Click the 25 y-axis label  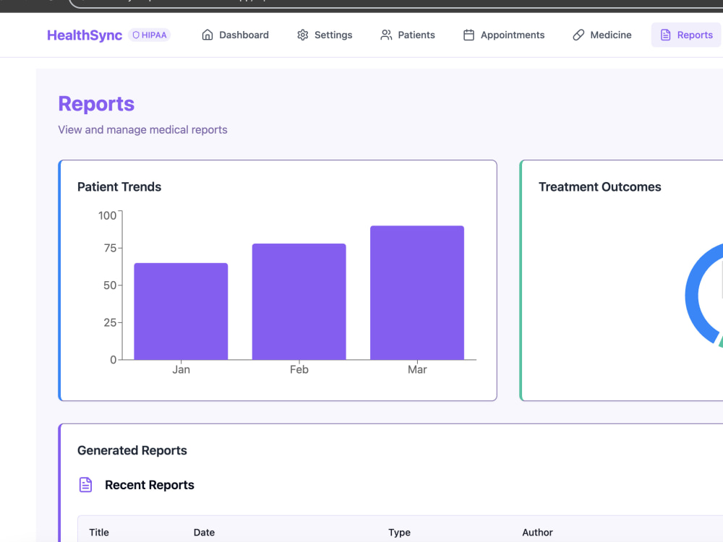tap(110, 322)
